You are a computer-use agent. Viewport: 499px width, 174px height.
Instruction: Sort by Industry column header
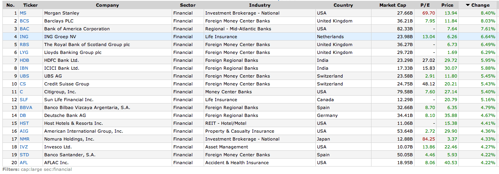tap(259, 5)
